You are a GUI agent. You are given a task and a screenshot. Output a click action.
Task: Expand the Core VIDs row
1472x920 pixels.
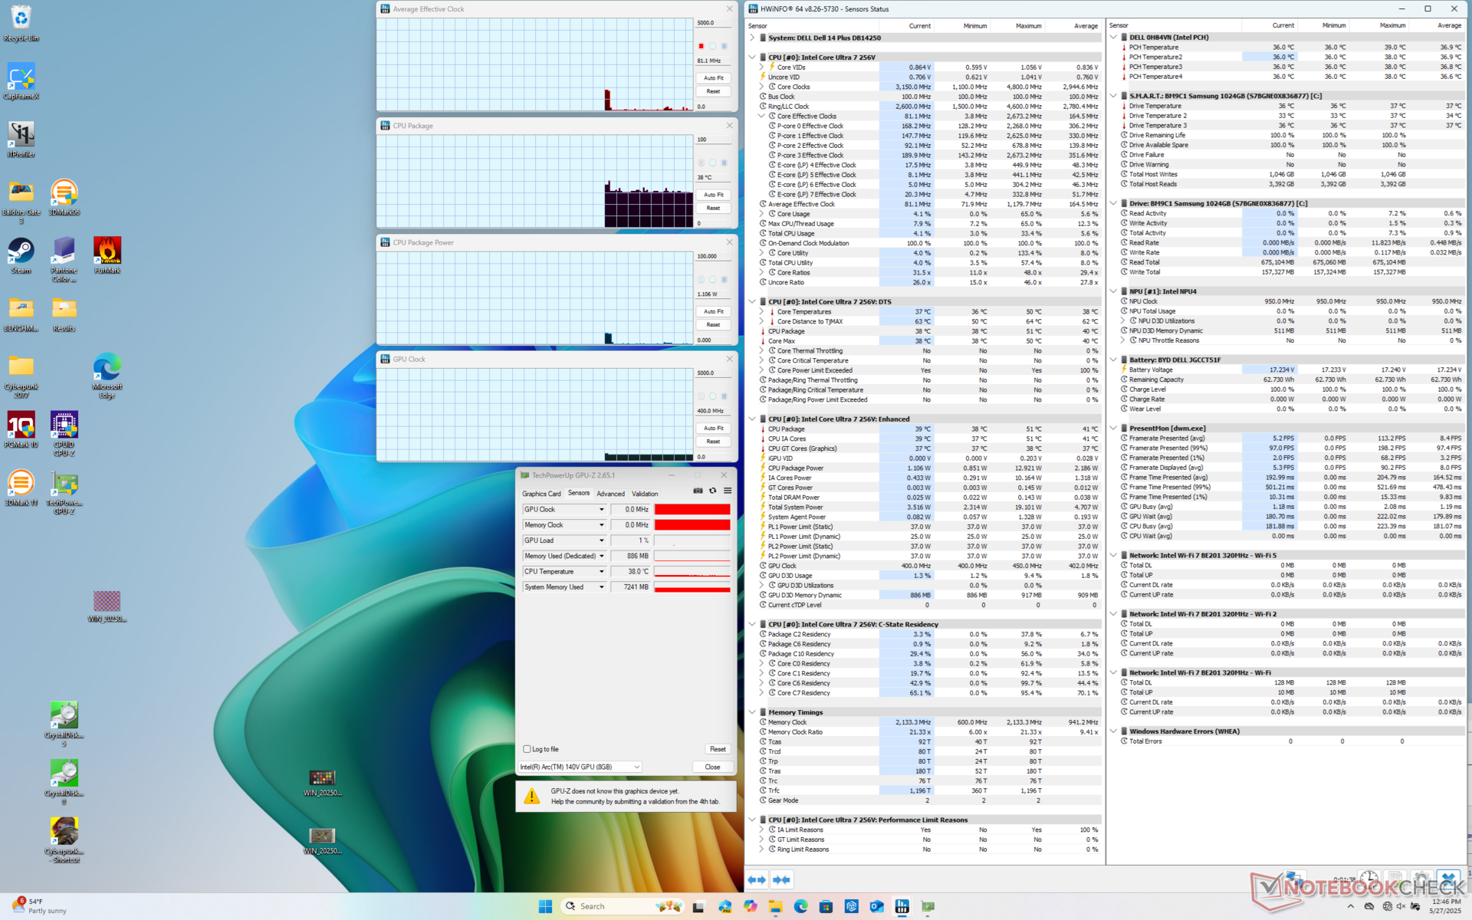tap(761, 67)
